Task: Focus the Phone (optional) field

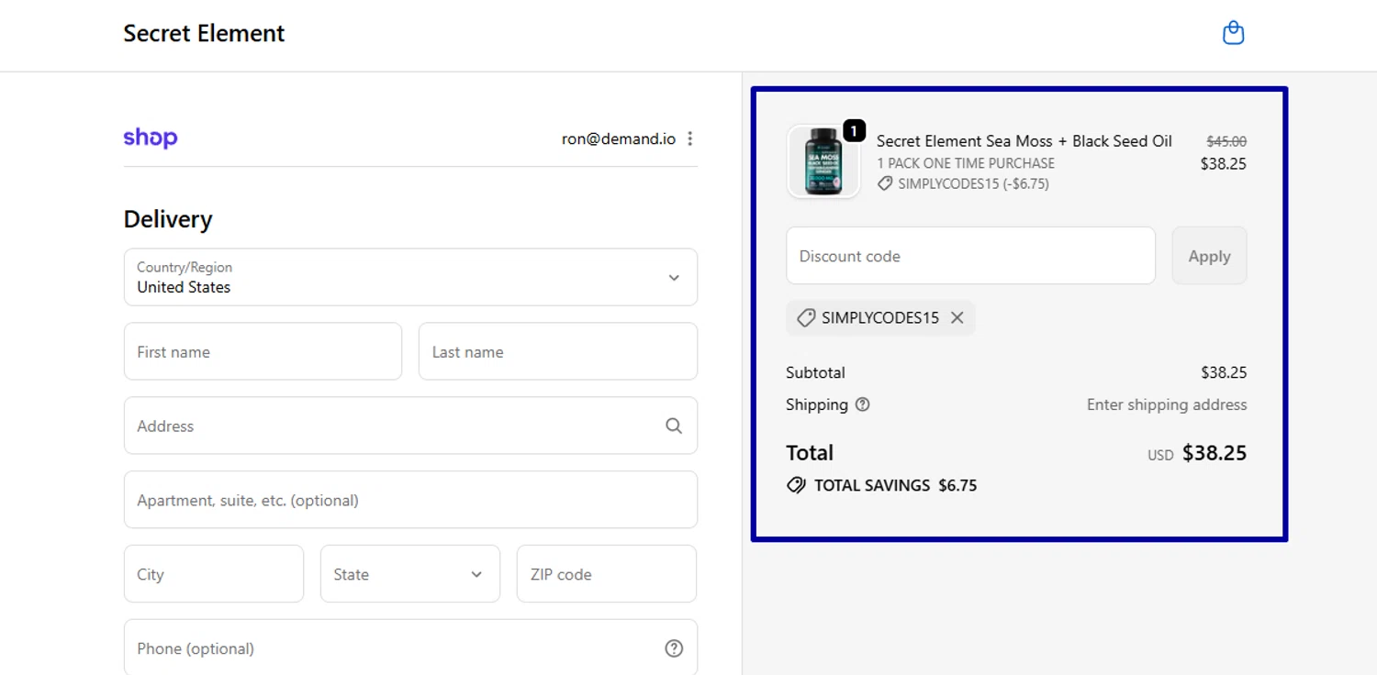Action: 410,648
